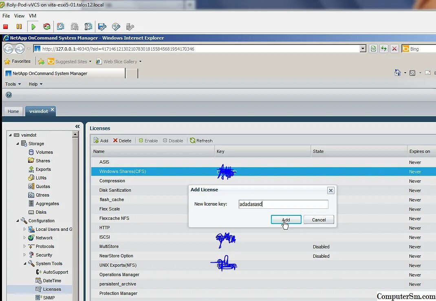Open the File menu
Viewport: 436px width, 301px height.
6,16
